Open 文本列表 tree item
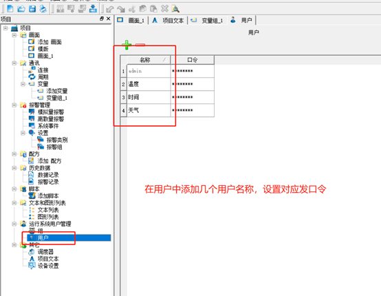Viewport: 381px width, 296px height. pyautogui.click(x=48, y=210)
